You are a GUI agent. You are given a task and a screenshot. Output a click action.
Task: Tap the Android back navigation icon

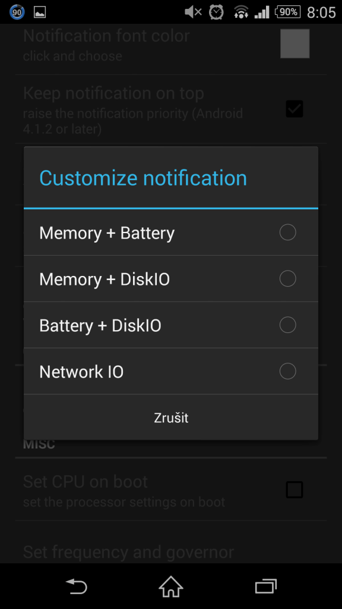point(77,586)
